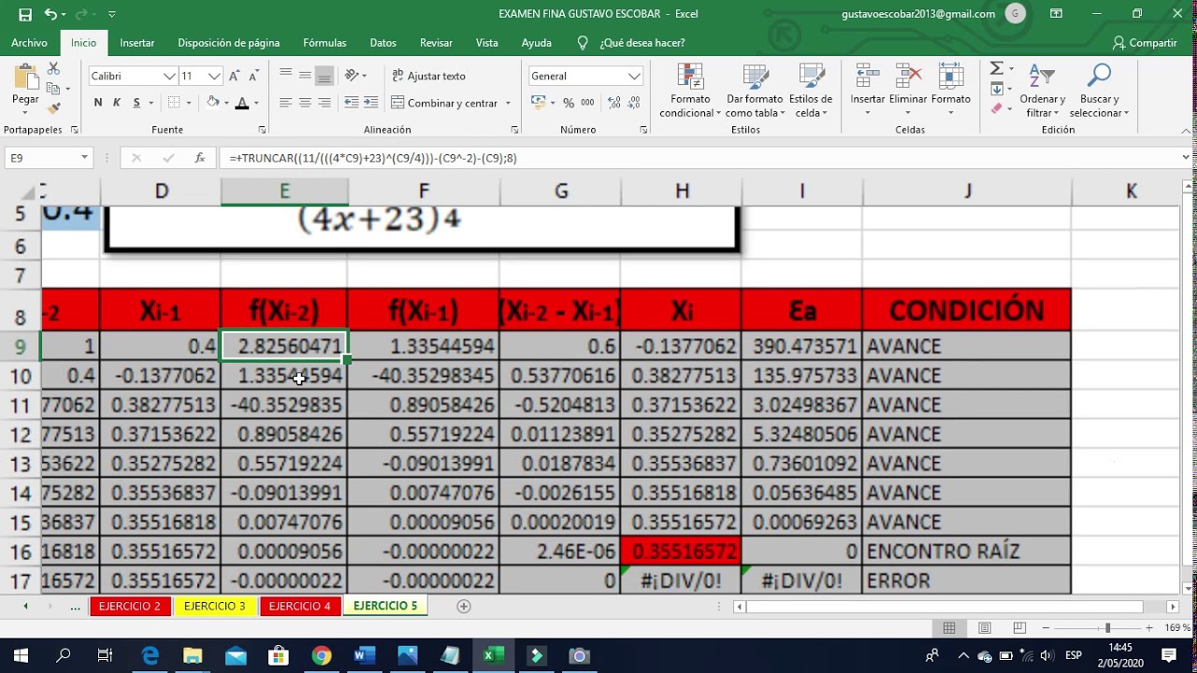The width and height of the screenshot is (1197, 673).
Task: Align cell text to the right
Action: [324, 103]
